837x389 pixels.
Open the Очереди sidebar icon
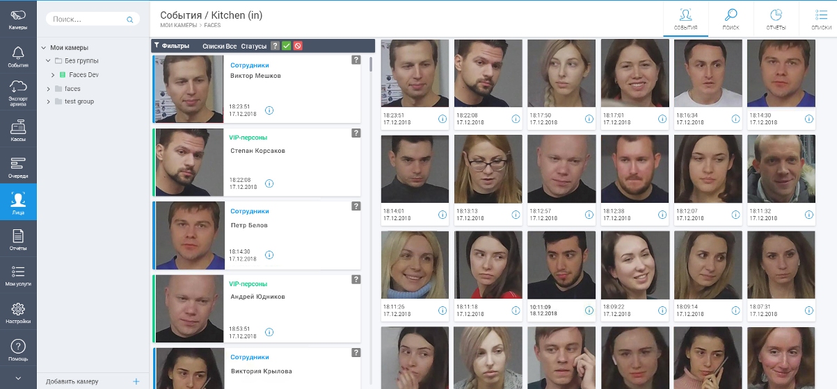(18, 167)
